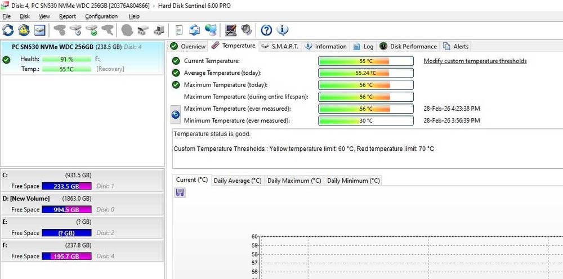Select the D: [New Volume] partition entry
Image resolution: width=563 pixels, height=279 pixels.
[82, 204]
